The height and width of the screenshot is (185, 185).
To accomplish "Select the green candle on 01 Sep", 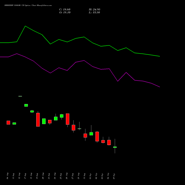I will 91,134.
